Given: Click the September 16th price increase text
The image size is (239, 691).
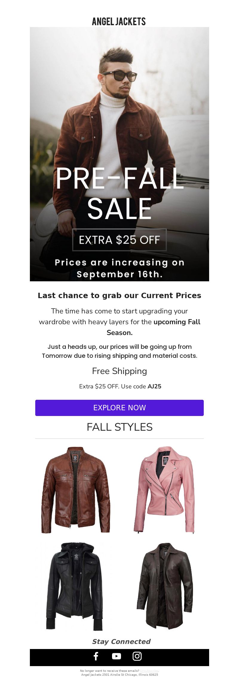Looking at the screenshot, I should (119, 268).
